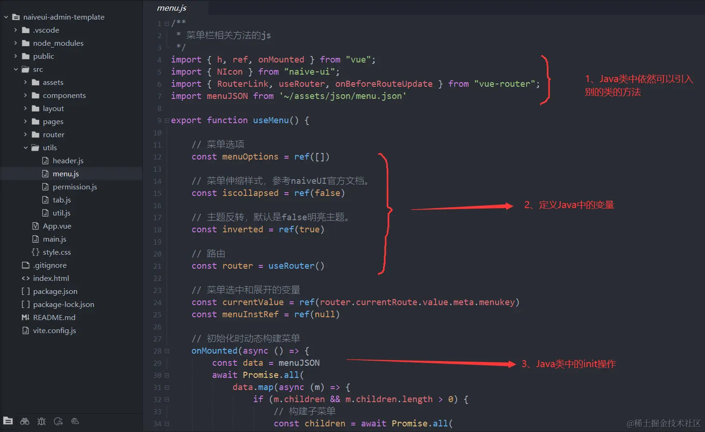Click the index.html angle-brackets icon
The width and height of the screenshot is (705, 432).
tap(26, 278)
